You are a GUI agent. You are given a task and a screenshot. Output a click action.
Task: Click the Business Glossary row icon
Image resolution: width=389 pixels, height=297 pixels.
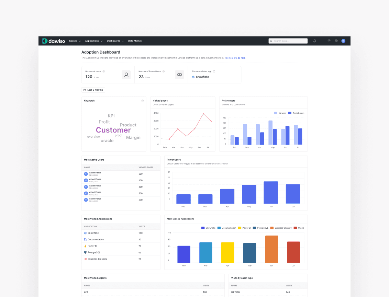point(85,259)
